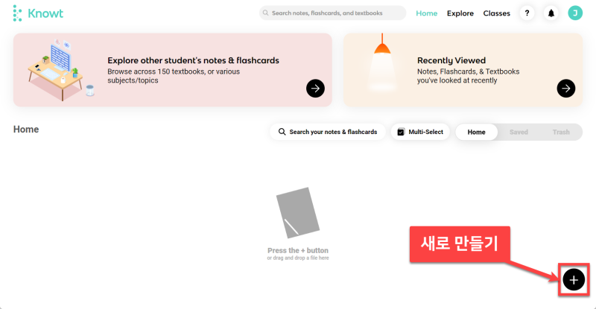
Task: Click 'Browse across 150 textbooks' description
Action: (174, 76)
